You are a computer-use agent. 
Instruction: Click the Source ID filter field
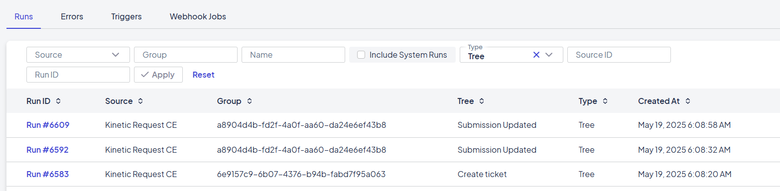pos(619,55)
